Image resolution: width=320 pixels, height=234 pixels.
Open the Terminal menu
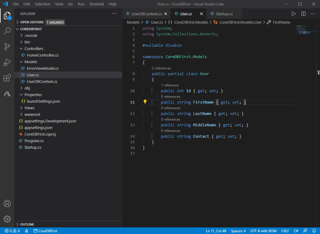(96, 4)
